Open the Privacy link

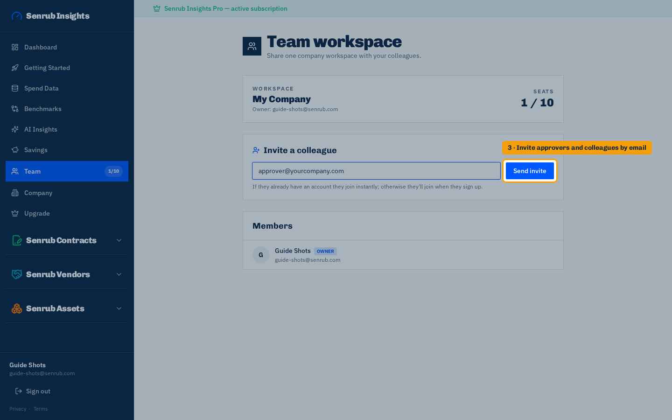[x=18, y=409]
